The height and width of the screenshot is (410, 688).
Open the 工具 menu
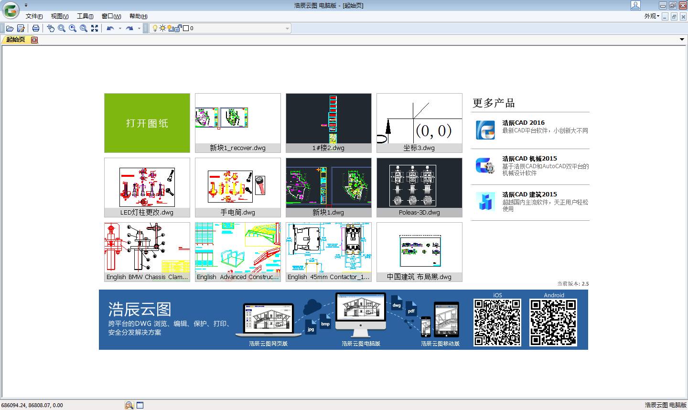(85, 16)
